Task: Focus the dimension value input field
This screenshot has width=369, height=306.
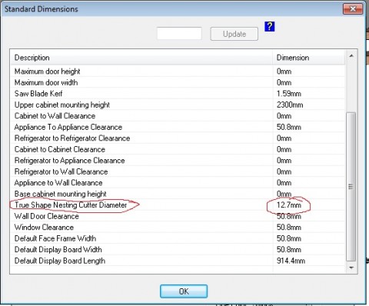Action: (179, 34)
